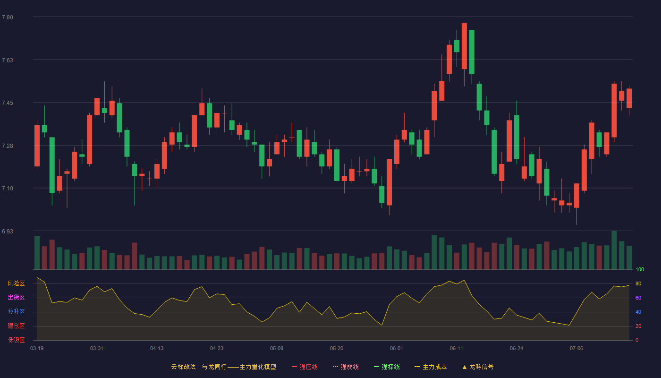Toggle the 强撑线 legend item
The height and width of the screenshot is (378, 661).
[x=387, y=367]
